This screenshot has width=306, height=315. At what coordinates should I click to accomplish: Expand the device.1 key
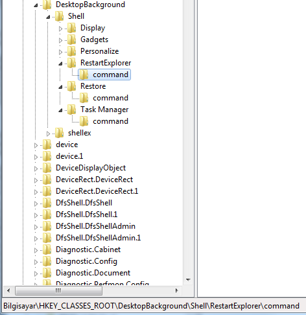pos(36,157)
